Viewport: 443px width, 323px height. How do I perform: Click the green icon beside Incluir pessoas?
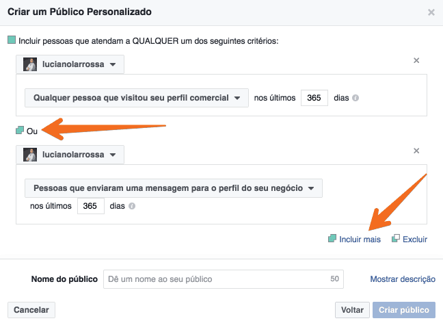(11, 40)
